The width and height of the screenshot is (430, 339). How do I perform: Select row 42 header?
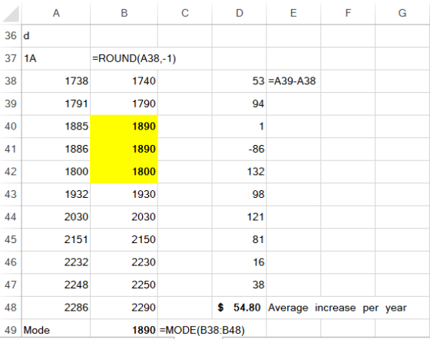[11, 171]
